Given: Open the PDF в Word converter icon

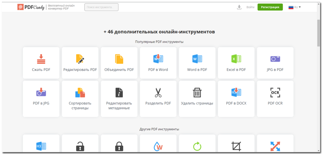Looking at the screenshot, I should [158, 59].
